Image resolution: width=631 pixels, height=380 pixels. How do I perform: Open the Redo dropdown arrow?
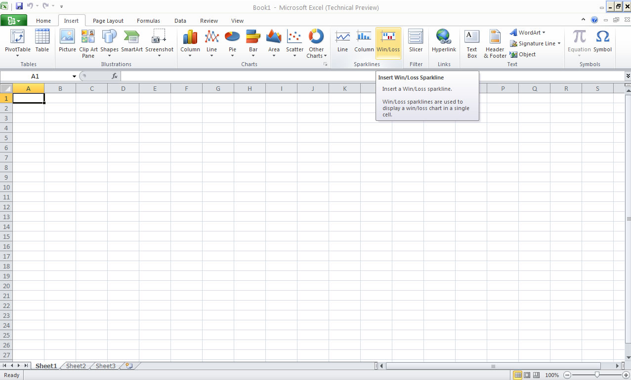coord(52,6)
